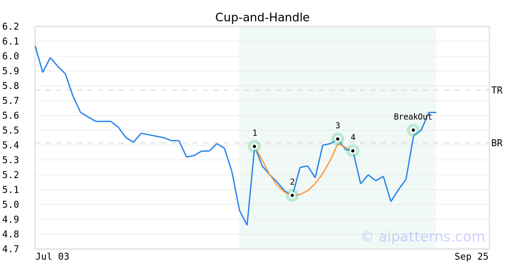
Task: Click the lowest price dip before point 1
Action: click(x=247, y=225)
